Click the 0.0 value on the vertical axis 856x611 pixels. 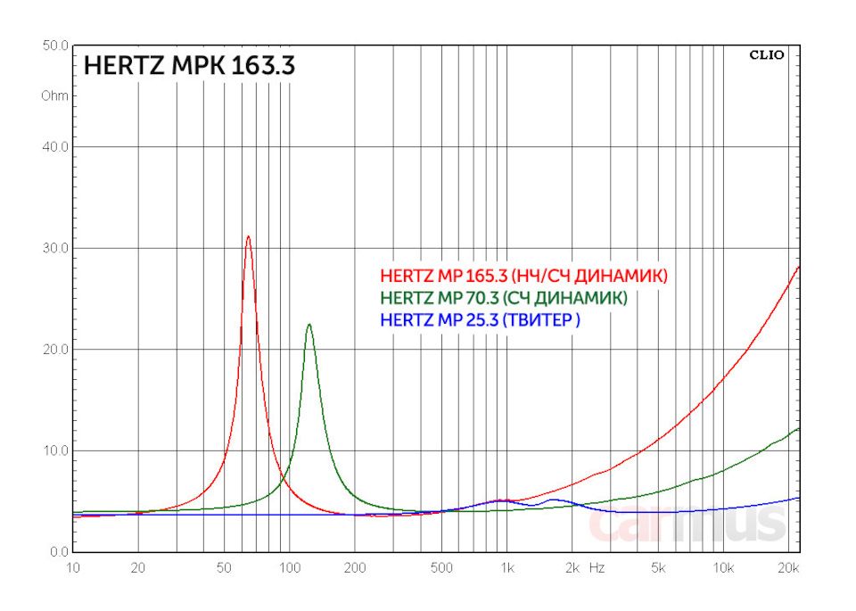(x=59, y=552)
